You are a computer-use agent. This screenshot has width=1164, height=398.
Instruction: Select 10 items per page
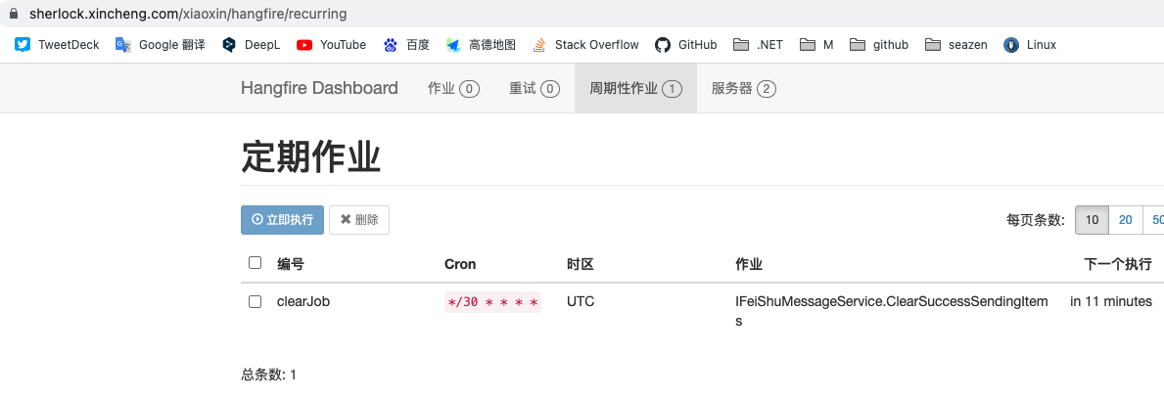(x=1092, y=220)
